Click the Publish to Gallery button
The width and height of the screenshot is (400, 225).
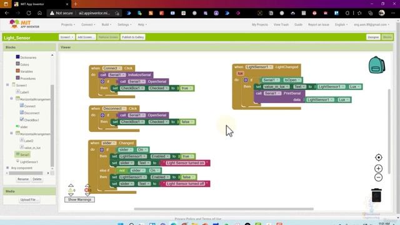(x=132, y=37)
